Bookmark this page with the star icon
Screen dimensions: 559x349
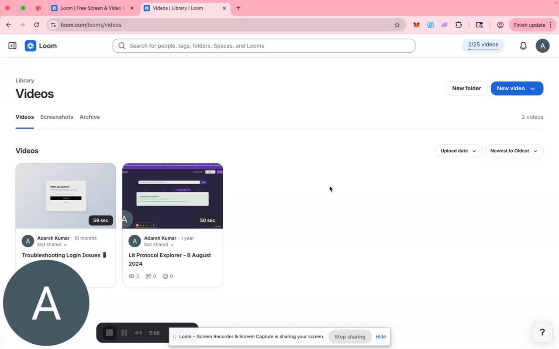click(397, 25)
